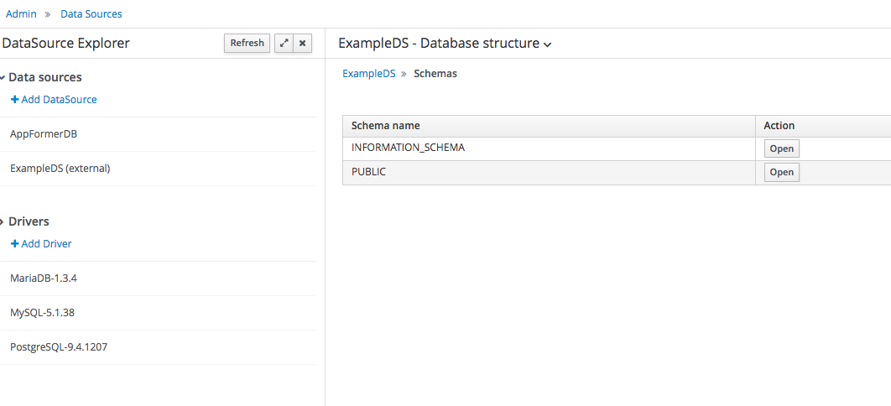Open the INFORMATION_SCHEMA schema

781,148
